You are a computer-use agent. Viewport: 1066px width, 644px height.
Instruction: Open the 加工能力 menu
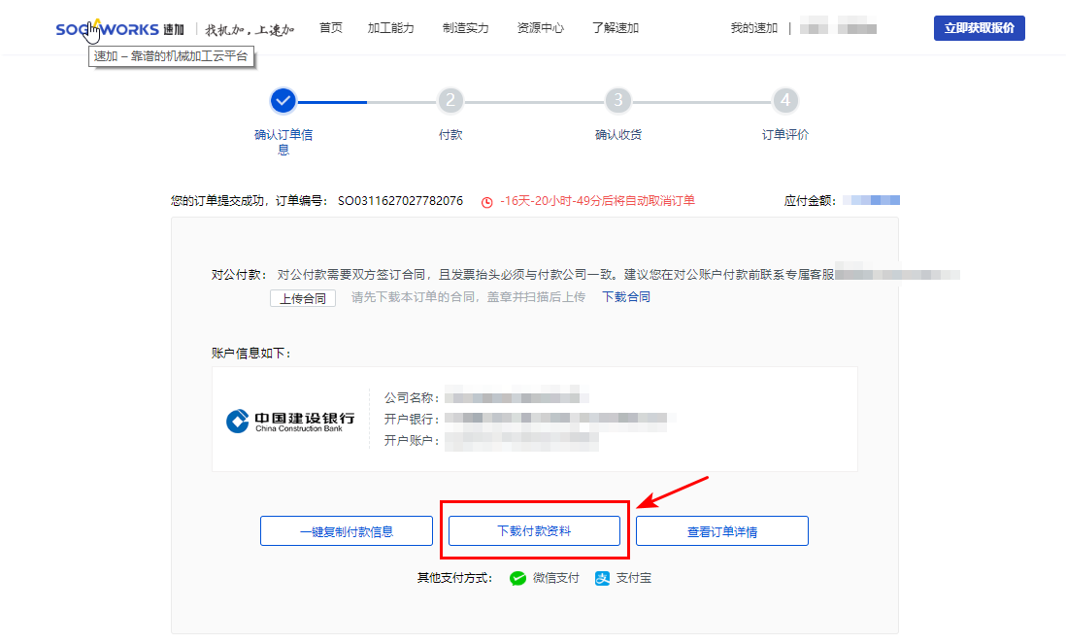[390, 28]
